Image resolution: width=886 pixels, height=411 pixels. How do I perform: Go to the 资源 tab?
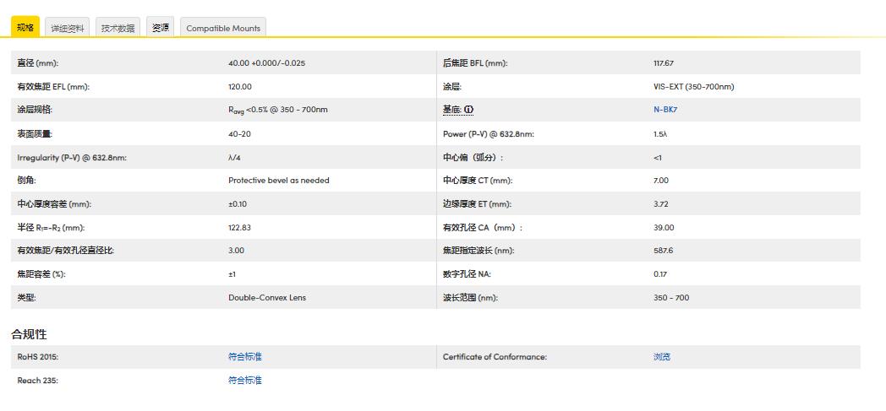coord(160,28)
